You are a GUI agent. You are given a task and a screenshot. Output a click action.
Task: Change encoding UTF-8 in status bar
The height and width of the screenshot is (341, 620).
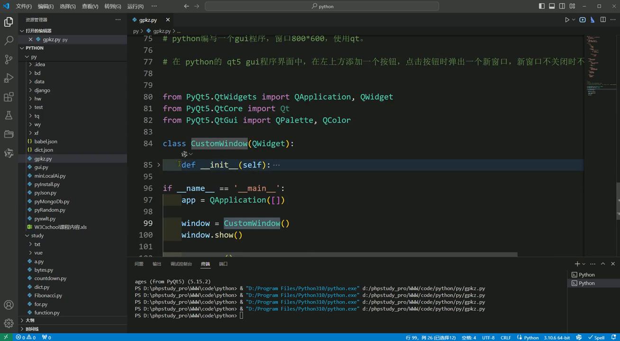coord(488,337)
